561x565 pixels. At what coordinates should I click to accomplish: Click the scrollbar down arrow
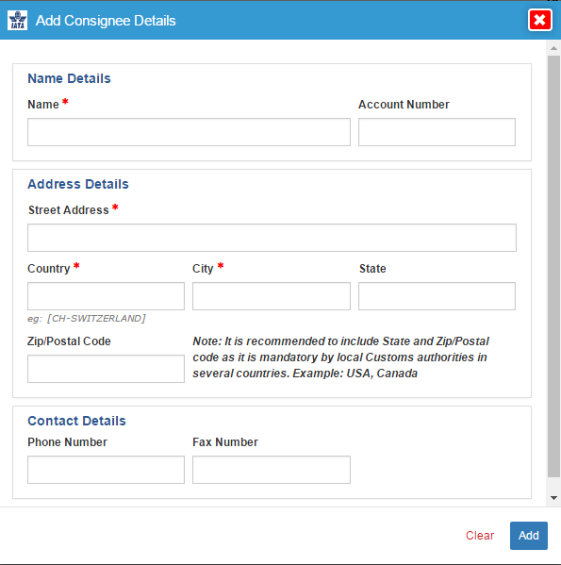point(553,498)
